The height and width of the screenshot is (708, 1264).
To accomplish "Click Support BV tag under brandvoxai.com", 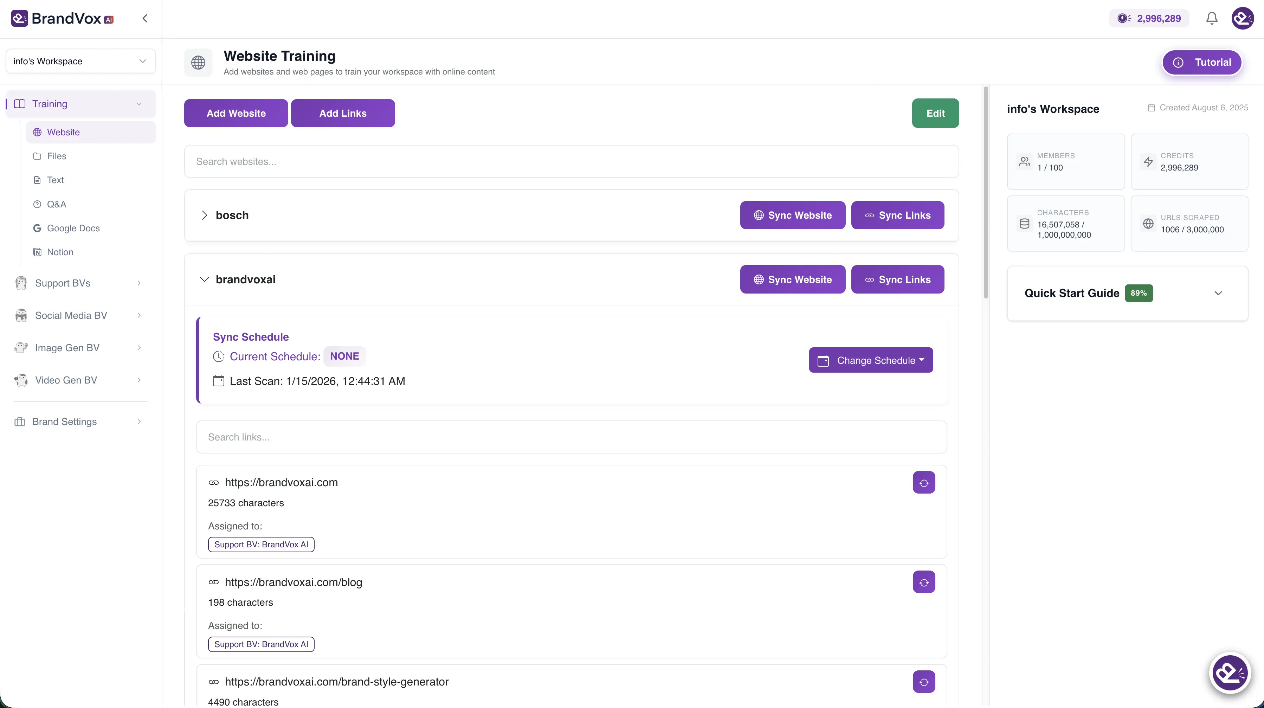I will tap(261, 545).
